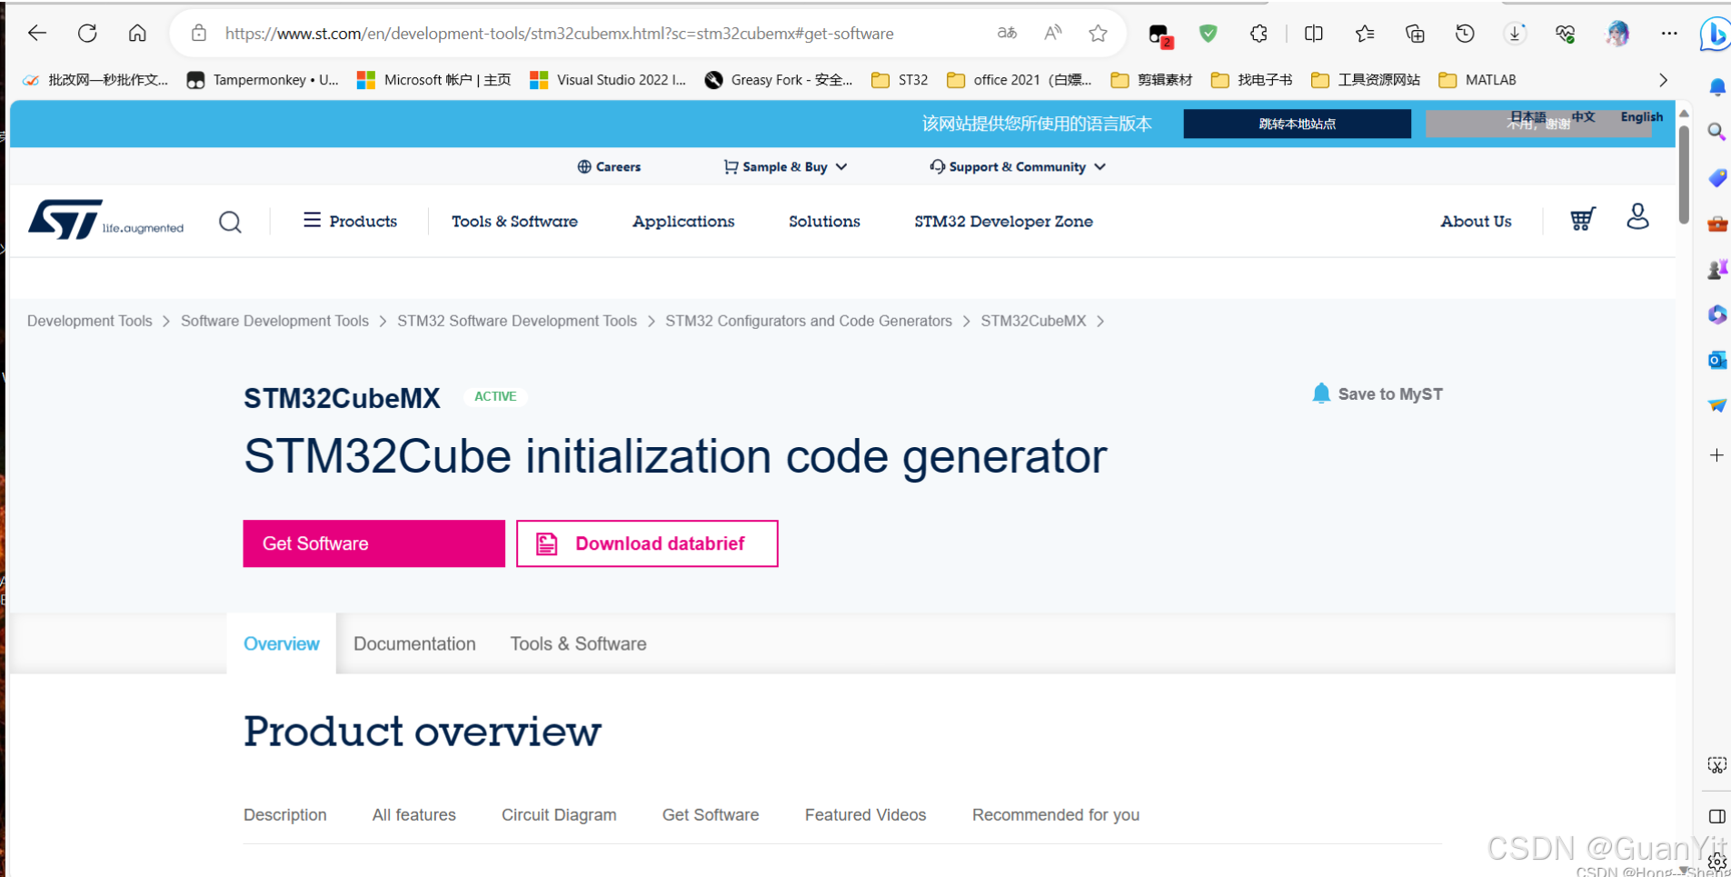1731x877 pixels.
Task: Open the browser profile avatar
Action: [1617, 34]
